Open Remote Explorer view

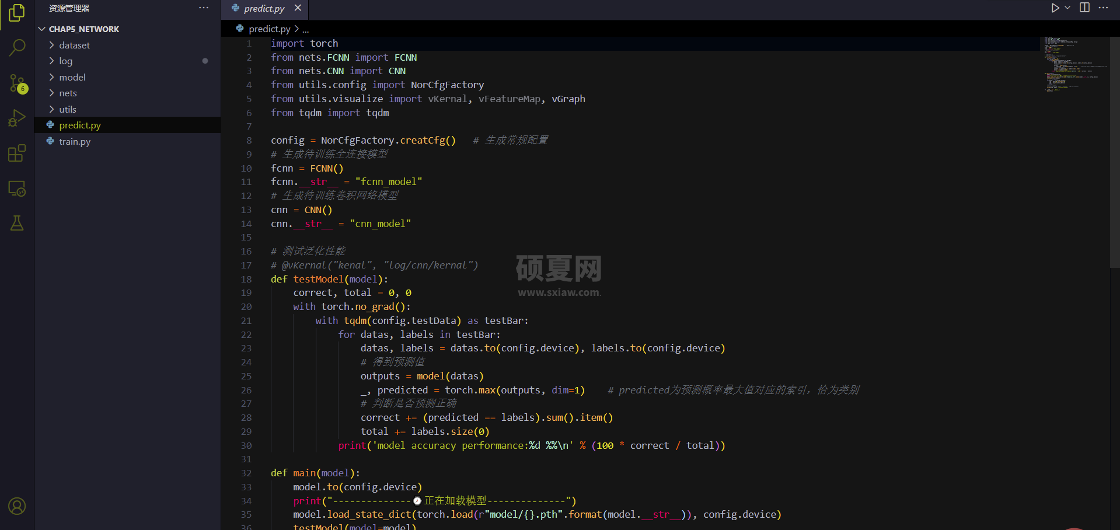[17, 188]
